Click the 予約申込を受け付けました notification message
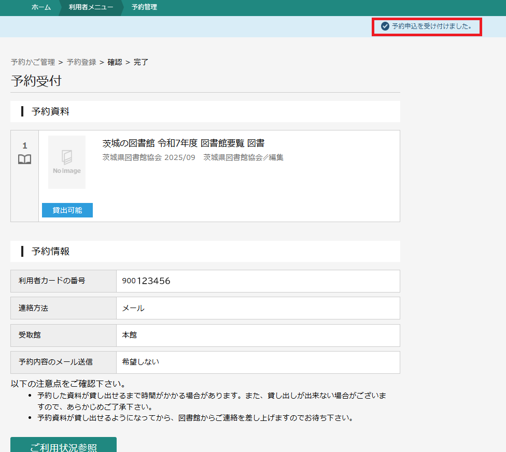506x452 pixels. [x=431, y=26]
